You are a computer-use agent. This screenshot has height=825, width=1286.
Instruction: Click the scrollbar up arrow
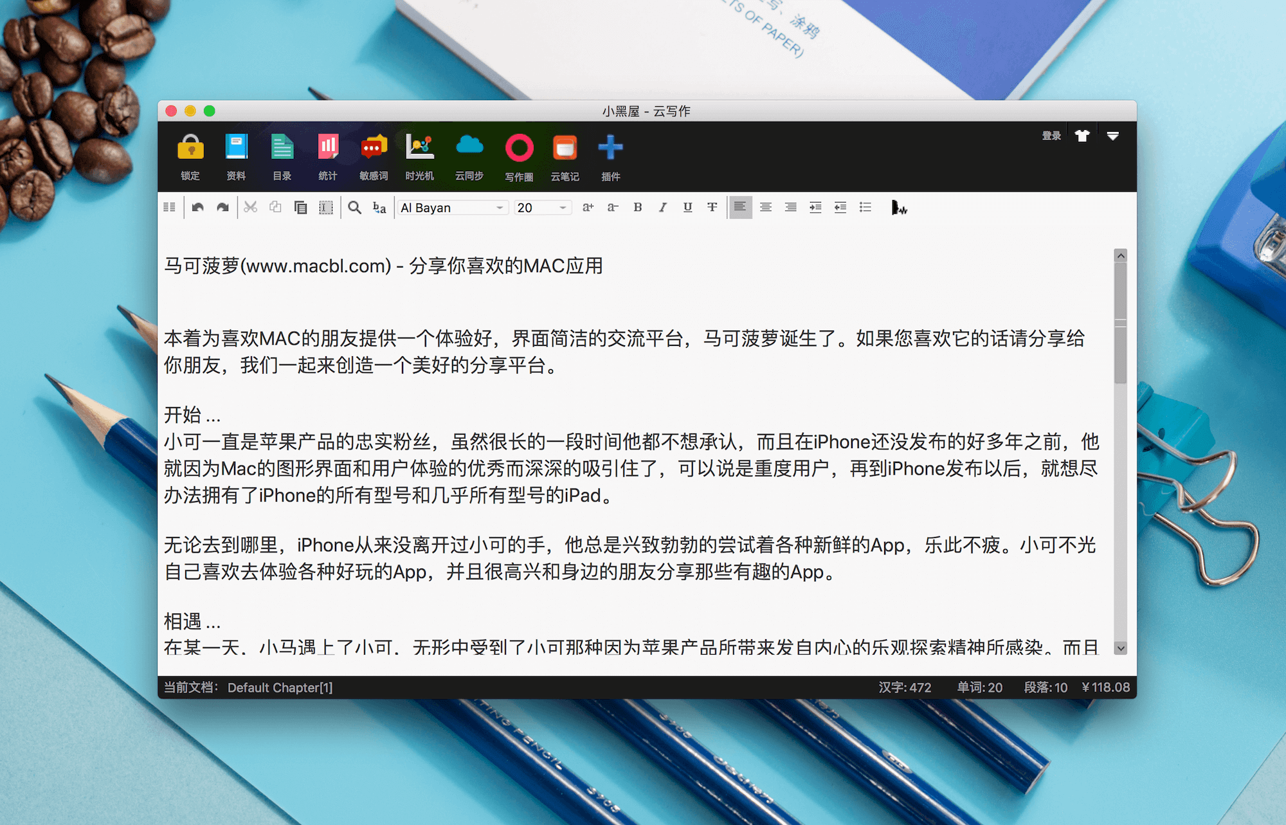tap(1121, 255)
